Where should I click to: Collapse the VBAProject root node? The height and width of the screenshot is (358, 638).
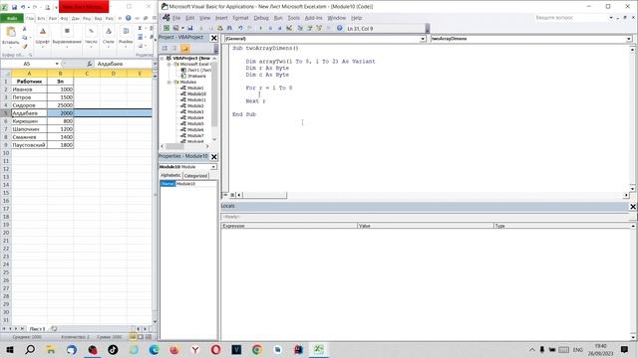tap(162, 58)
